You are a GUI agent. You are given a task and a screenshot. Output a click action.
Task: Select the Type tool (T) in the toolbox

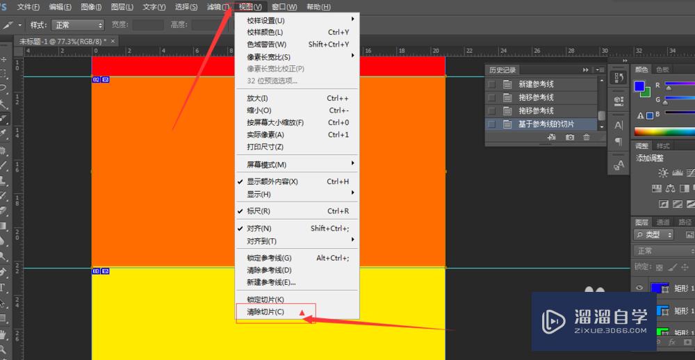click(3, 287)
